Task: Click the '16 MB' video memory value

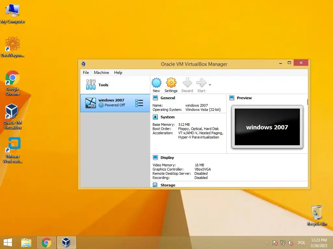Action: (x=199, y=165)
